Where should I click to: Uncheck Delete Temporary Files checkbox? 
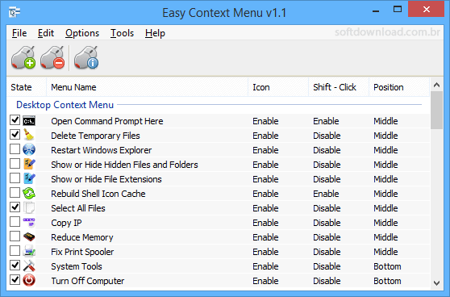(x=15, y=135)
